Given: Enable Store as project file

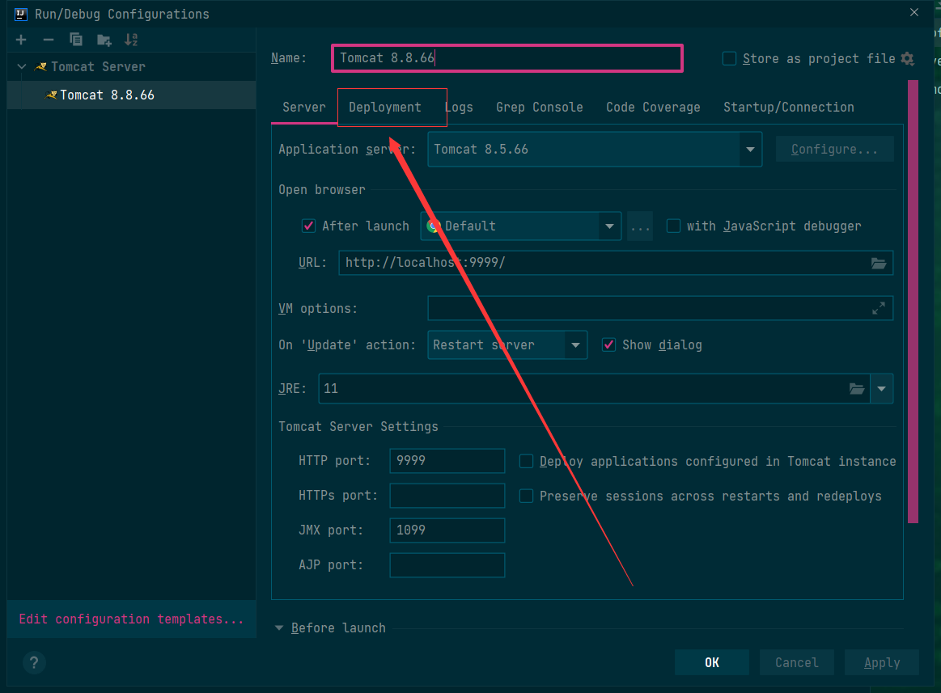Looking at the screenshot, I should click(729, 59).
